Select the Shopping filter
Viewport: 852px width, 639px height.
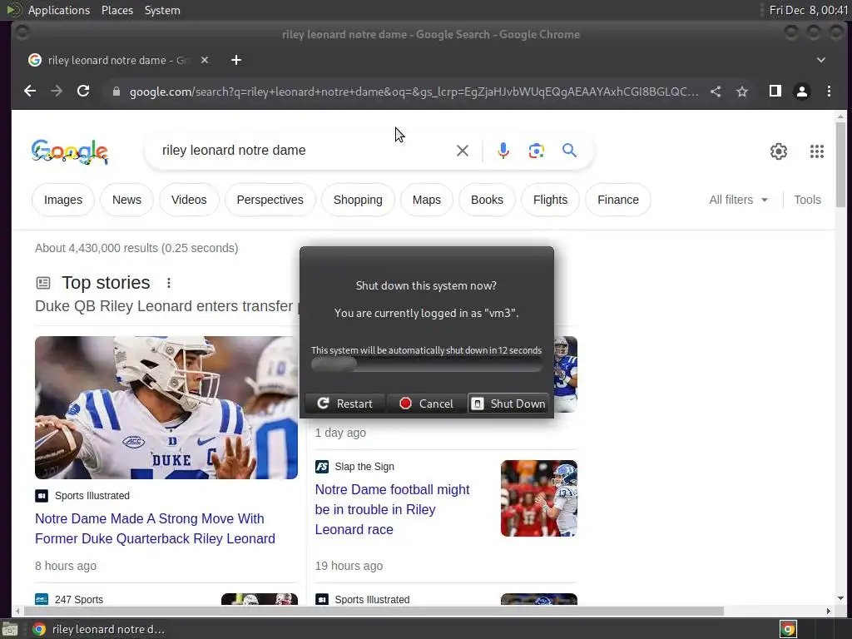(358, 200)
